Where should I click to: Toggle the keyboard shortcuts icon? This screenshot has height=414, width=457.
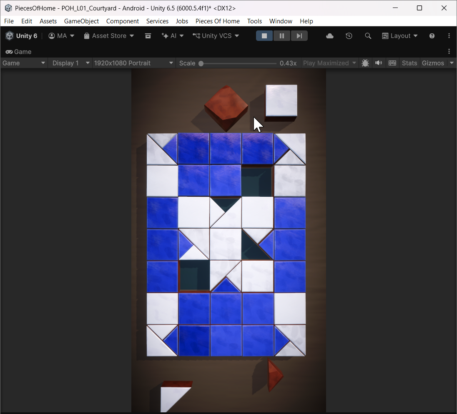pyautogui.click(x=392, y=63)
